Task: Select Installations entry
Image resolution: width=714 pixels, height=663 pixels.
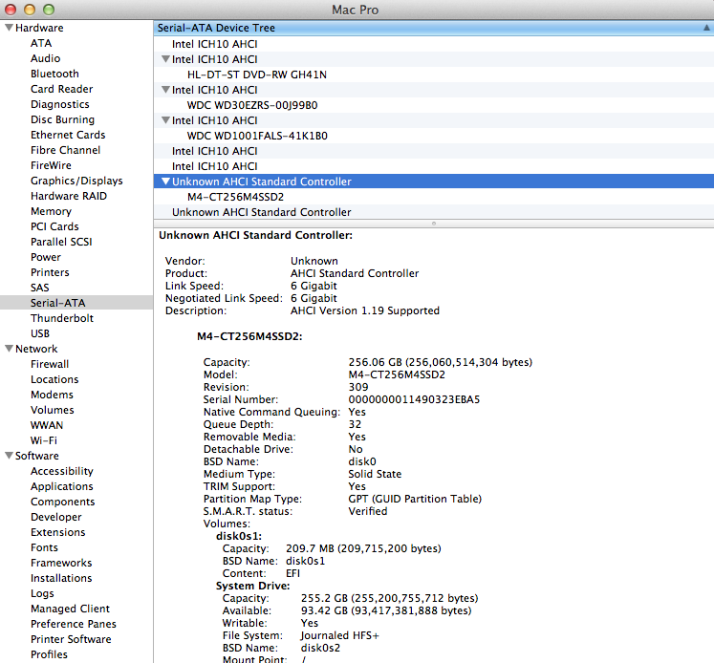Action: click(x=61, y=578)
